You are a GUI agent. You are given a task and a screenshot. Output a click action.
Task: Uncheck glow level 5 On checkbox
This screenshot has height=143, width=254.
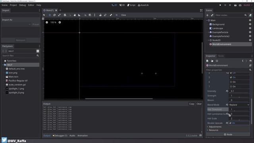[x=231, y=77]
